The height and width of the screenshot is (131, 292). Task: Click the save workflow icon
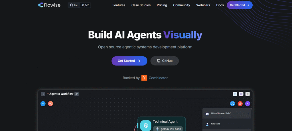coord(241,94)
